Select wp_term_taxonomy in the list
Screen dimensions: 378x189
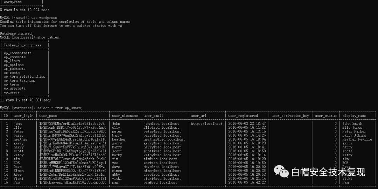coord(20,81)
